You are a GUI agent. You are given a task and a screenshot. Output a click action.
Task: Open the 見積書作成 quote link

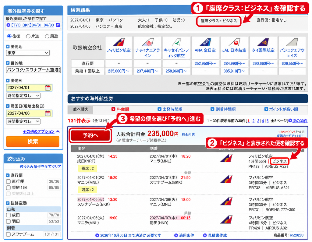[x=217, y=235]
